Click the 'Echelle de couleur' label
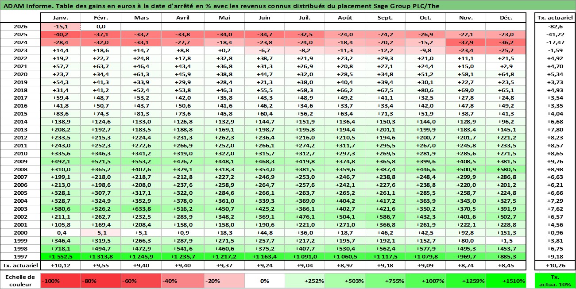Viewport: 576px width, 289px height. (20, 281)
